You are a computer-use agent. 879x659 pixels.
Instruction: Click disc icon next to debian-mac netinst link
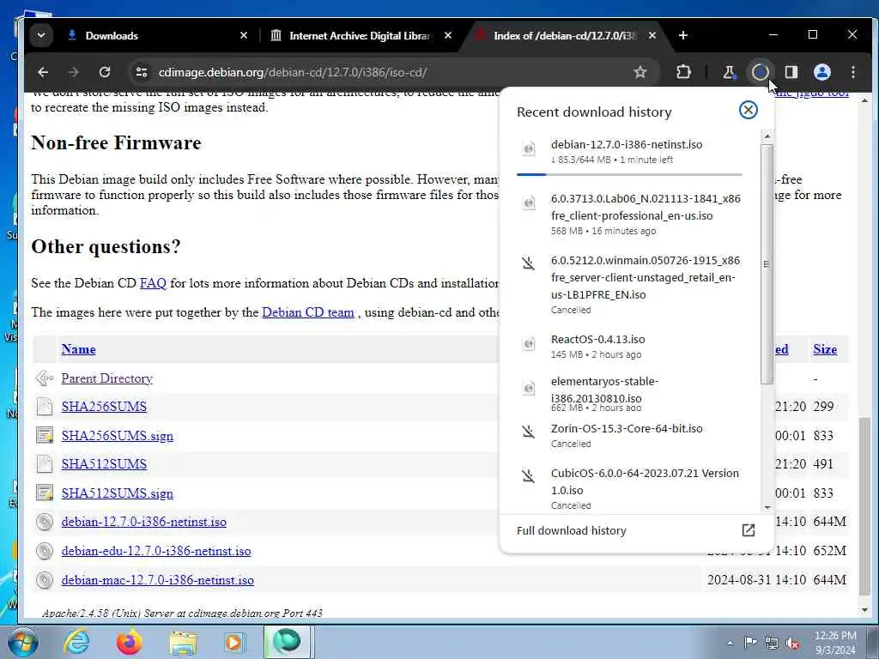pyautogui.click(x=45, y=580)
